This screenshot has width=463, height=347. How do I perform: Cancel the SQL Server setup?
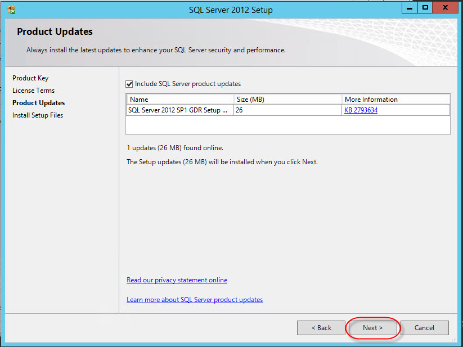click(x=424, y=327)
